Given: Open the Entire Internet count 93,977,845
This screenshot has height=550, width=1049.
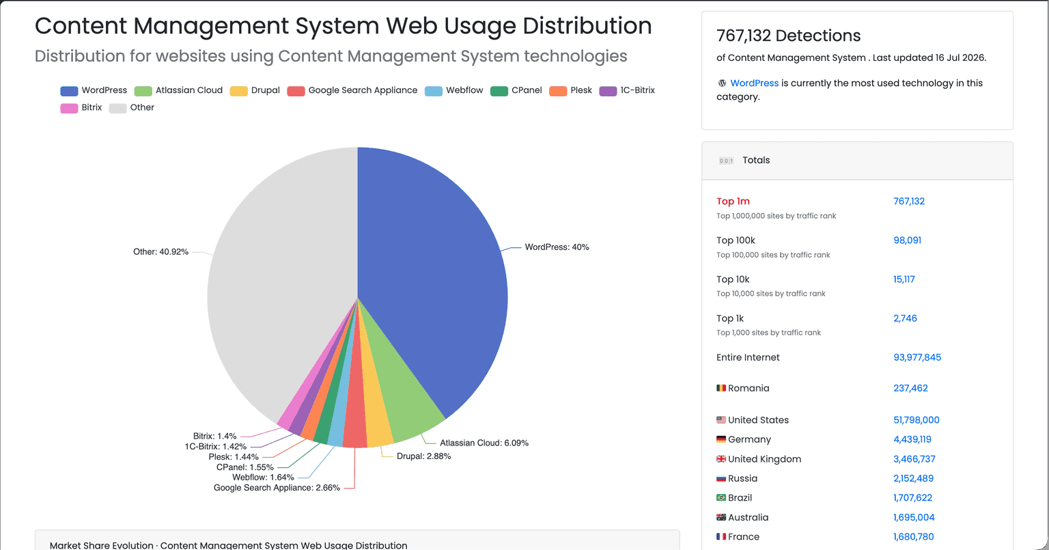Looking at the screenshot, I should (x=917, y=357).
